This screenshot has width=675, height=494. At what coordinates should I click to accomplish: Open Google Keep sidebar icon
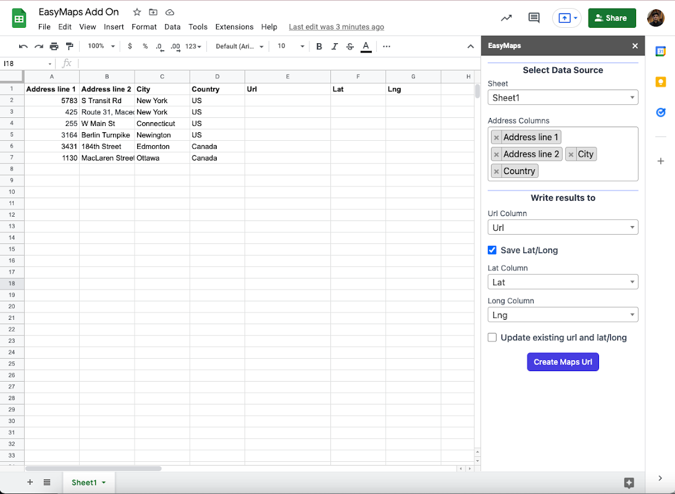click(661, 82)
